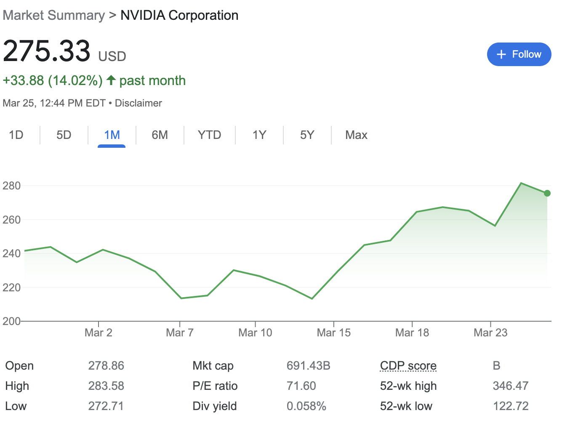Click the CDP score value B
Viewport: 586px width, 421px height.
coord(497,365)
